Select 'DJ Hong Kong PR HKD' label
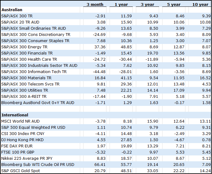The height and width of the screenshot is (174, 212). coord(23,140)
